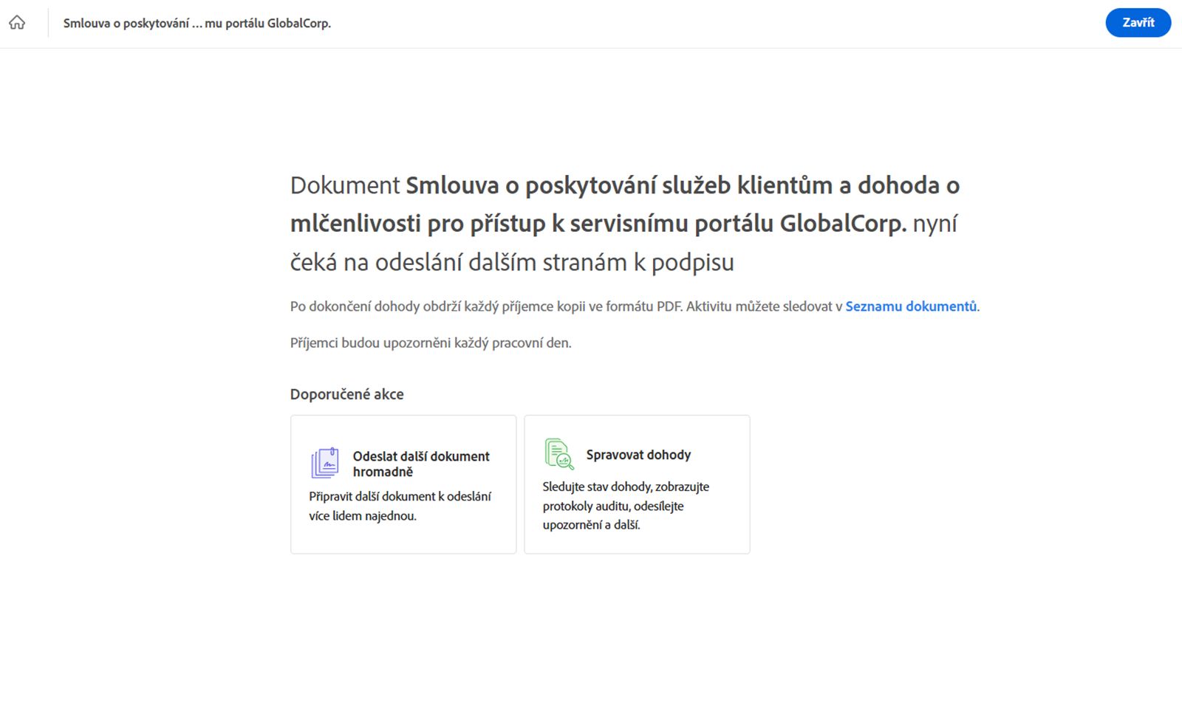Click the truncated document title in header

[x=197, y=23]
